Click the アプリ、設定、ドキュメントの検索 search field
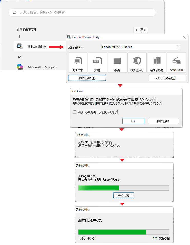This screenshot has height=245, width=190. 82,13
